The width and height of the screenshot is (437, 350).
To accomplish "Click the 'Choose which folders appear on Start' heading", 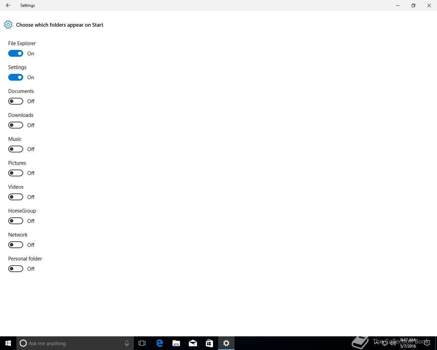I will coord(60,25).
